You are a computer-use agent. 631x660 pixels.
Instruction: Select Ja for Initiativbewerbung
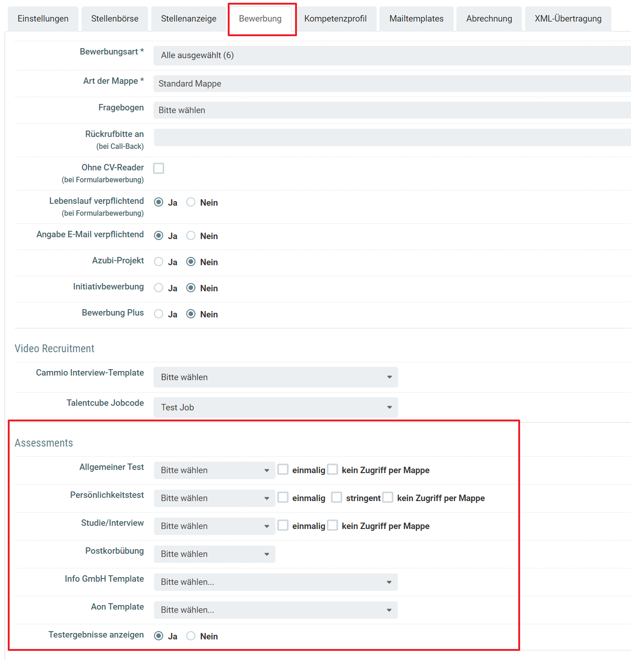pyautogui.click(x=159, y=288)
